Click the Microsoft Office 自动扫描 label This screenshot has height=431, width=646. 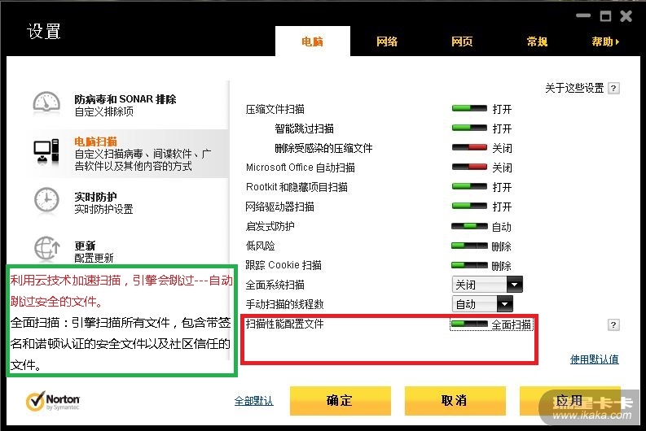point(301,168)
